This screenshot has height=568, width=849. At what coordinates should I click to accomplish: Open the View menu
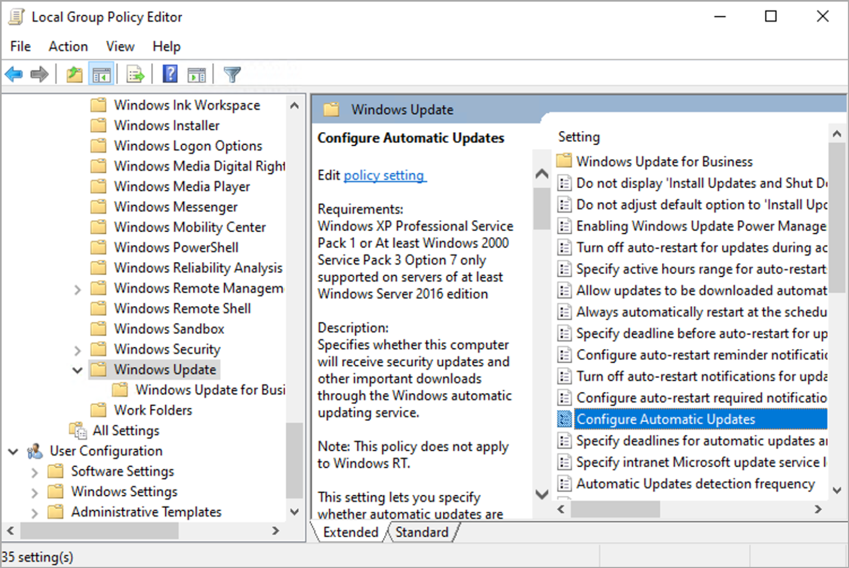point(120,47)
